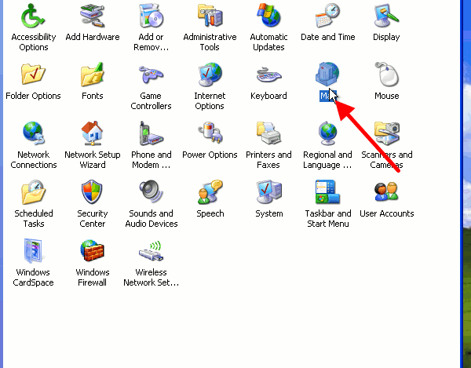Screen dimensions: 471x368
Task: Click the "Windows Firewall" label
Action: [x=92, y=277]
